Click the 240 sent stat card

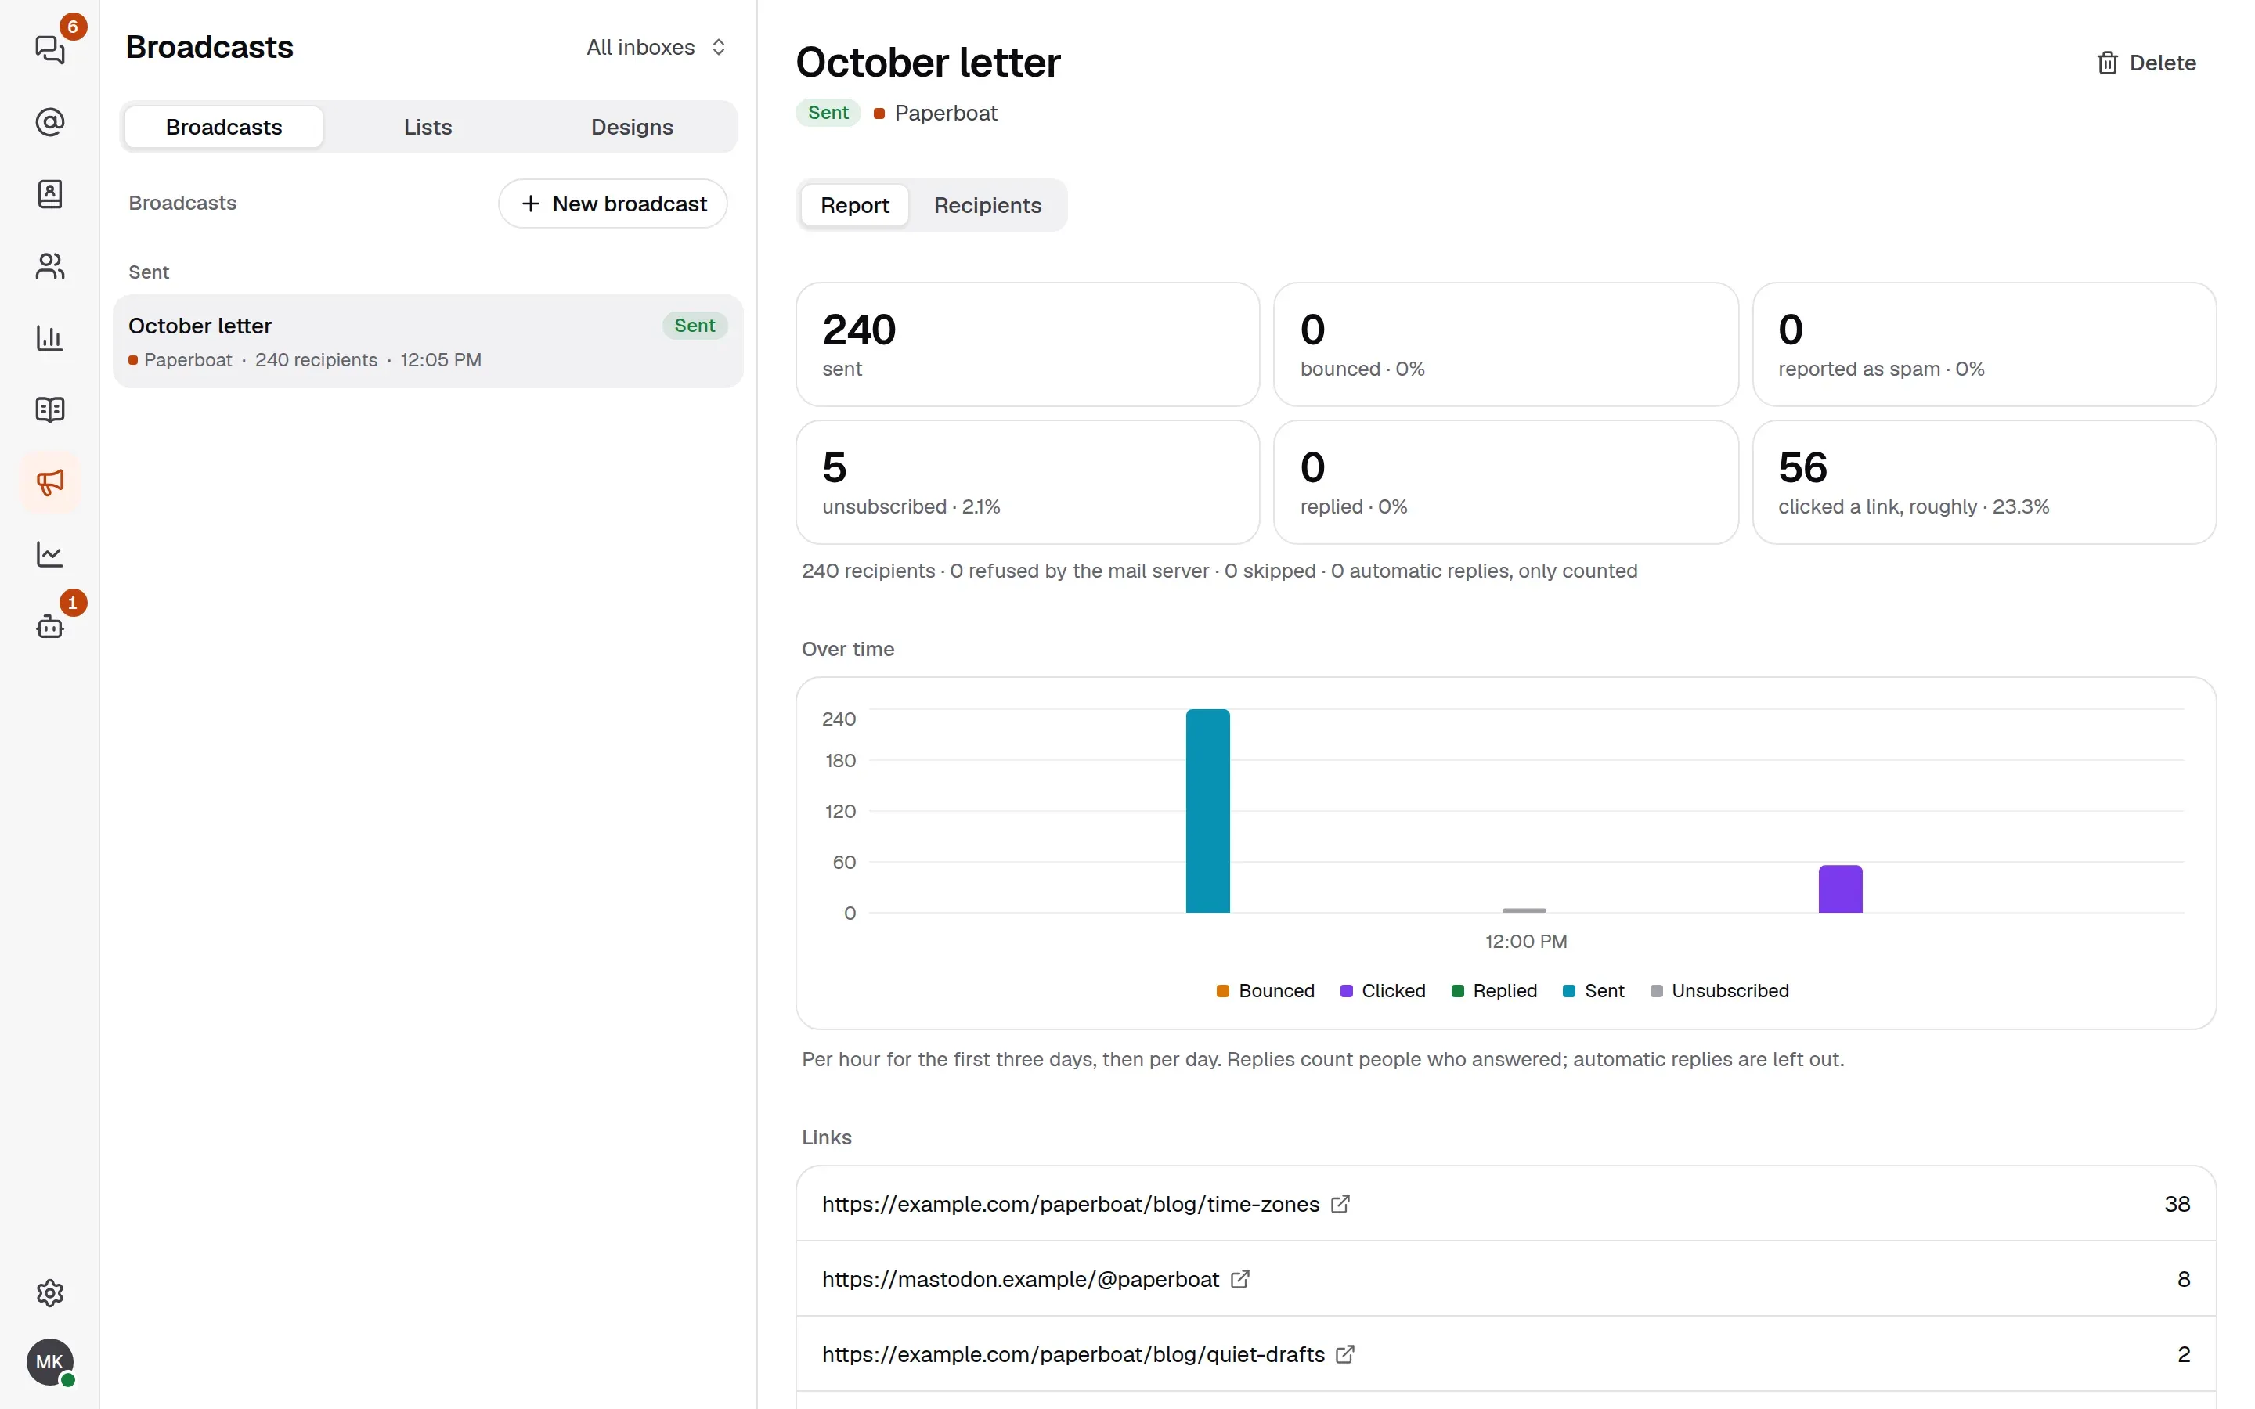[x=1028, y=344]
